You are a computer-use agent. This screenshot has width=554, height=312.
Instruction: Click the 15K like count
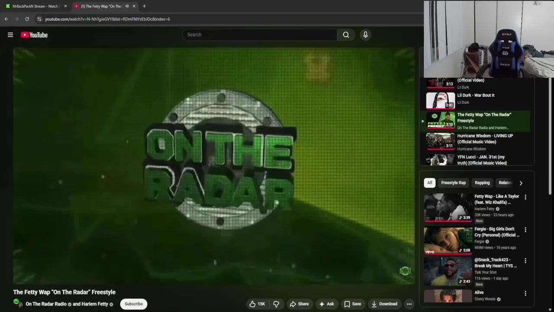coord(261,304)
